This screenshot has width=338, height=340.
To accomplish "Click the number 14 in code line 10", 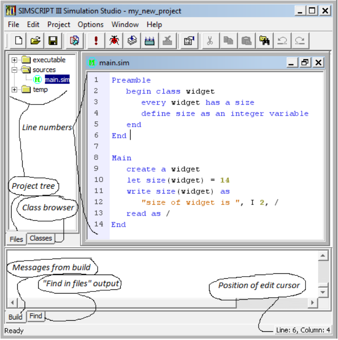I will tap(225, 180).
